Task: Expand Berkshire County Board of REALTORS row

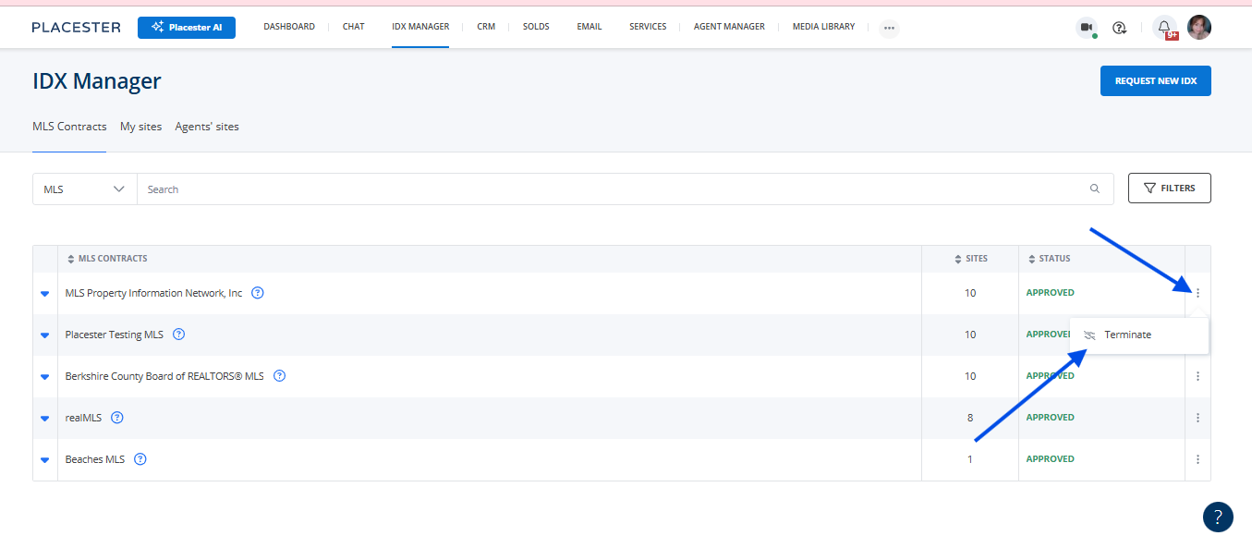Action: pyautogui.click(x=44, y=377)
